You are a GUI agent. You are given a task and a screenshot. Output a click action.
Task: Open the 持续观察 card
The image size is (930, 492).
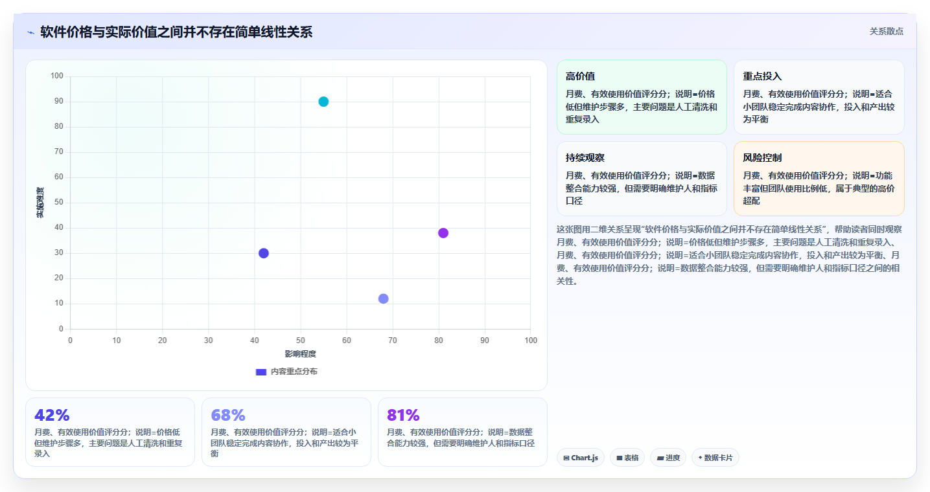tap(642, 179)
